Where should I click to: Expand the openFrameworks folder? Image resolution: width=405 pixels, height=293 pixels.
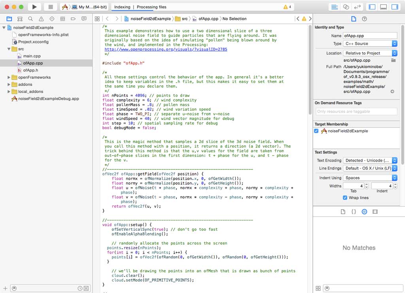(x=9, y=77)
